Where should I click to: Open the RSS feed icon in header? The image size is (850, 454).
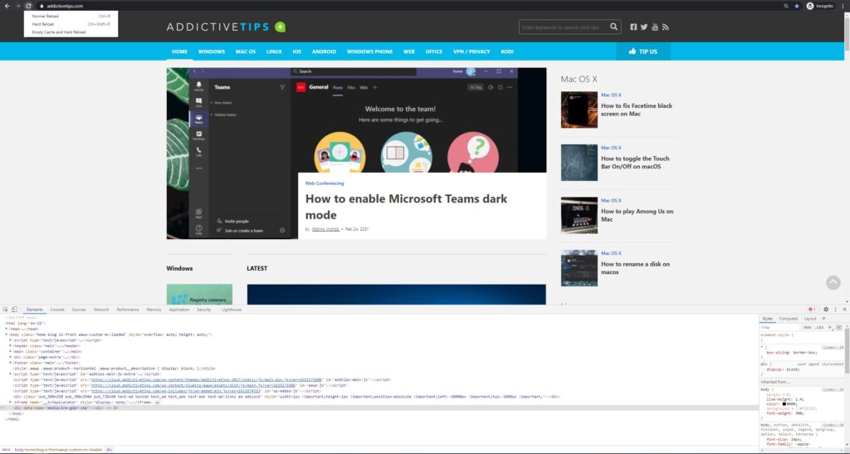665,27
